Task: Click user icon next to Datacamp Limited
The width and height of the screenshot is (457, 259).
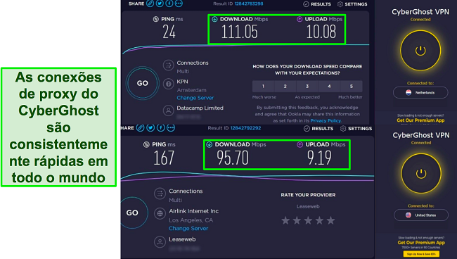Action: coord(169,110)
